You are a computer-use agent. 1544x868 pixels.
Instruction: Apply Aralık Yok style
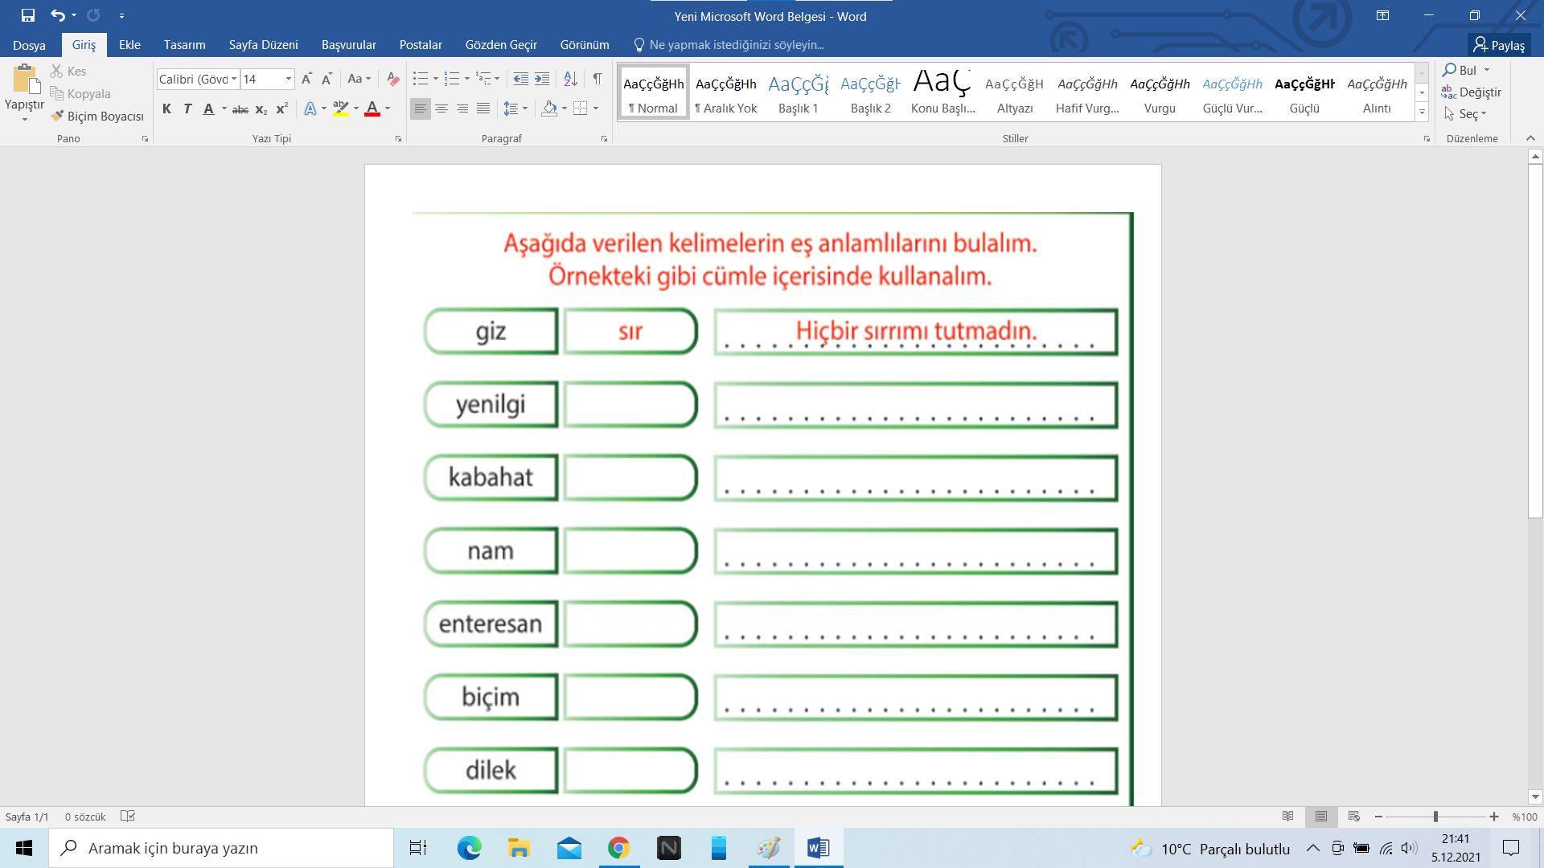click(726, 93)
